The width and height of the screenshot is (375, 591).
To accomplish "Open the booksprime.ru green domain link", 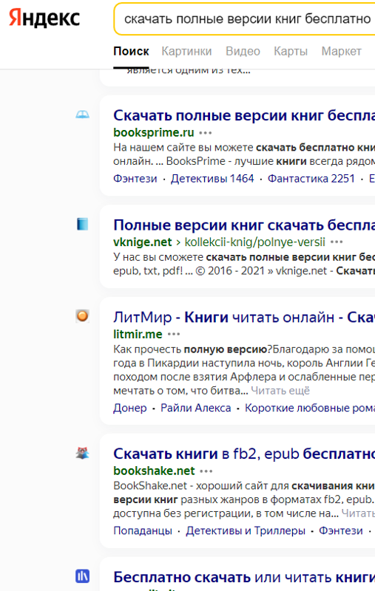I will pos(154,133).
